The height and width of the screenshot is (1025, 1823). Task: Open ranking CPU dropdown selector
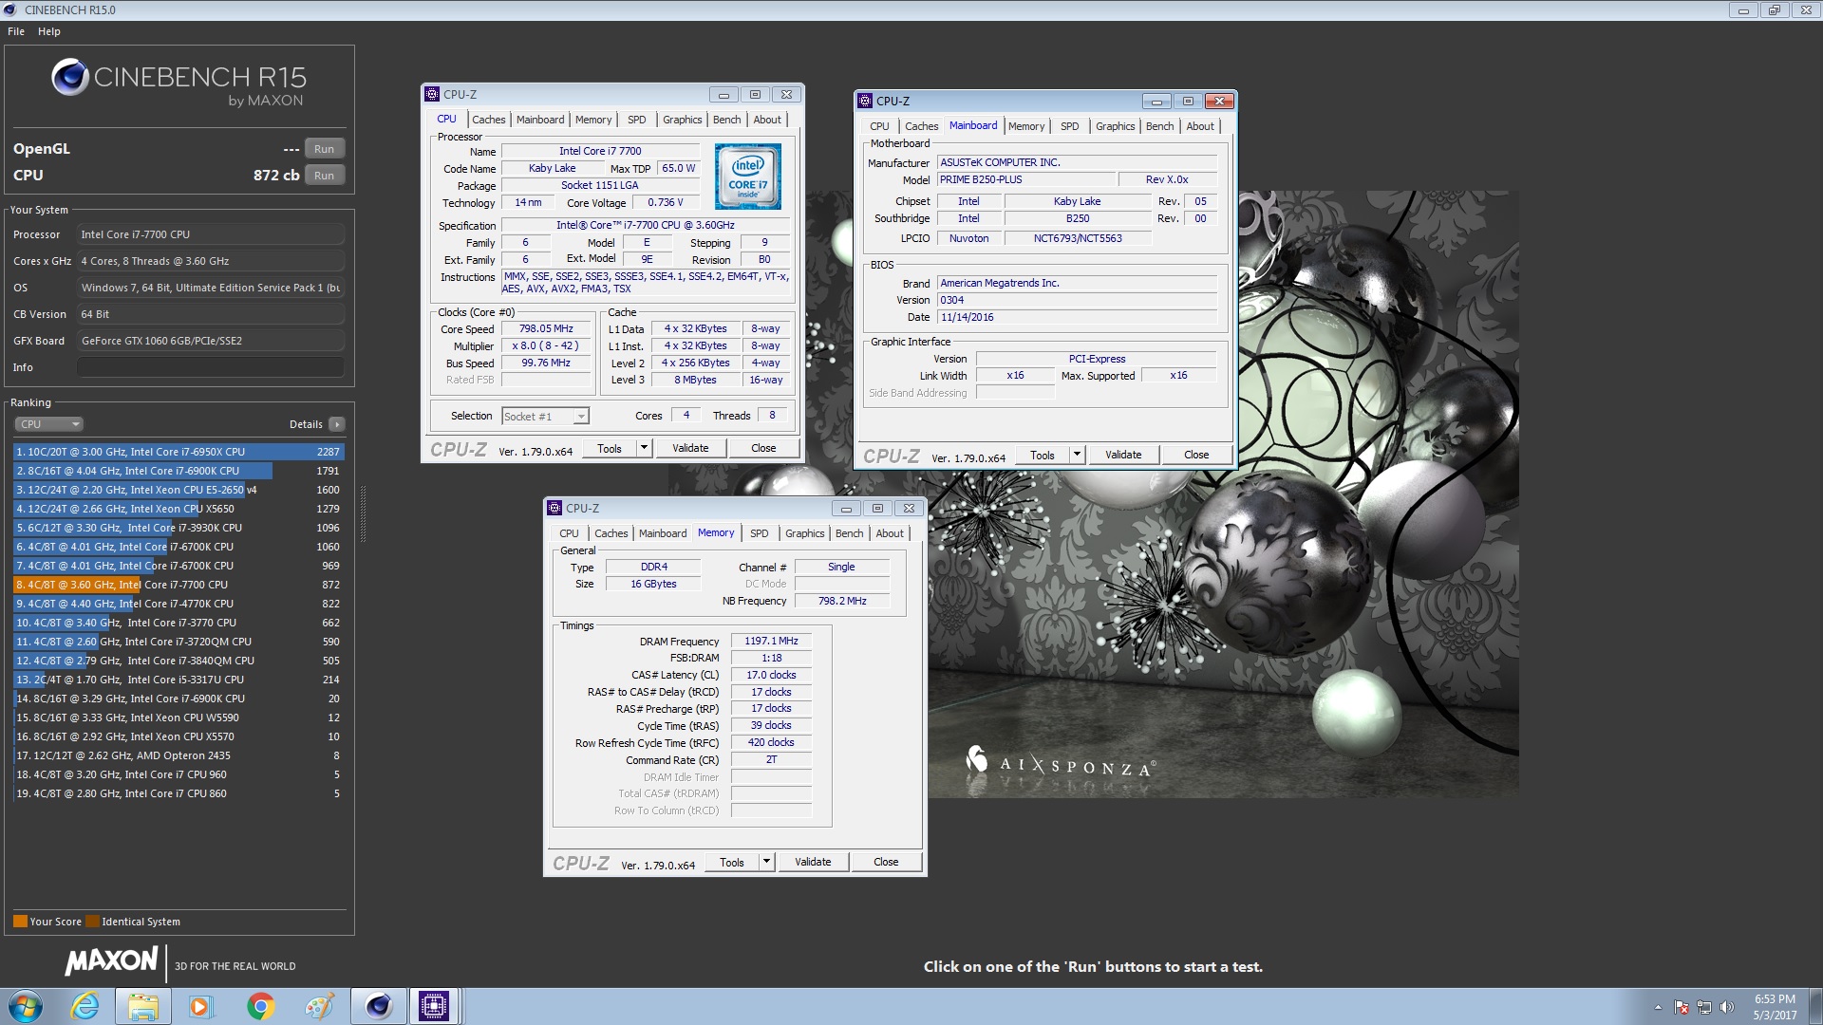tap(49, 424)
